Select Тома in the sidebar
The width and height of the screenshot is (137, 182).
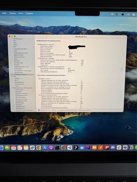[x=17, y=86]
